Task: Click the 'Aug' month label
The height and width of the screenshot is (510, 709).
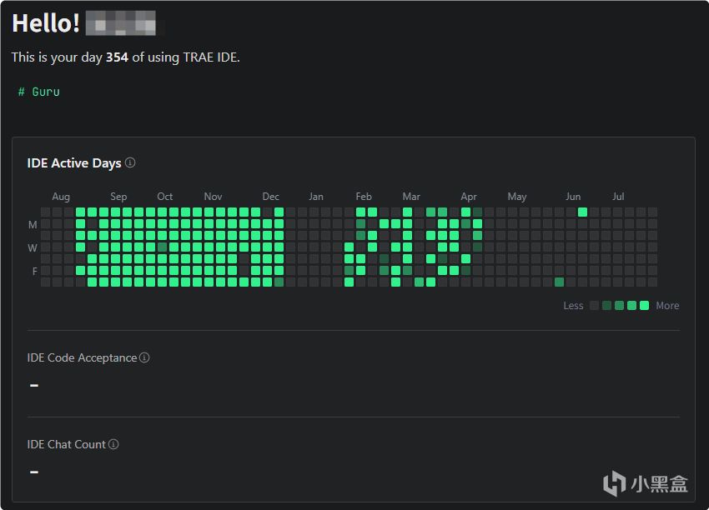Action: click(61, 197)
